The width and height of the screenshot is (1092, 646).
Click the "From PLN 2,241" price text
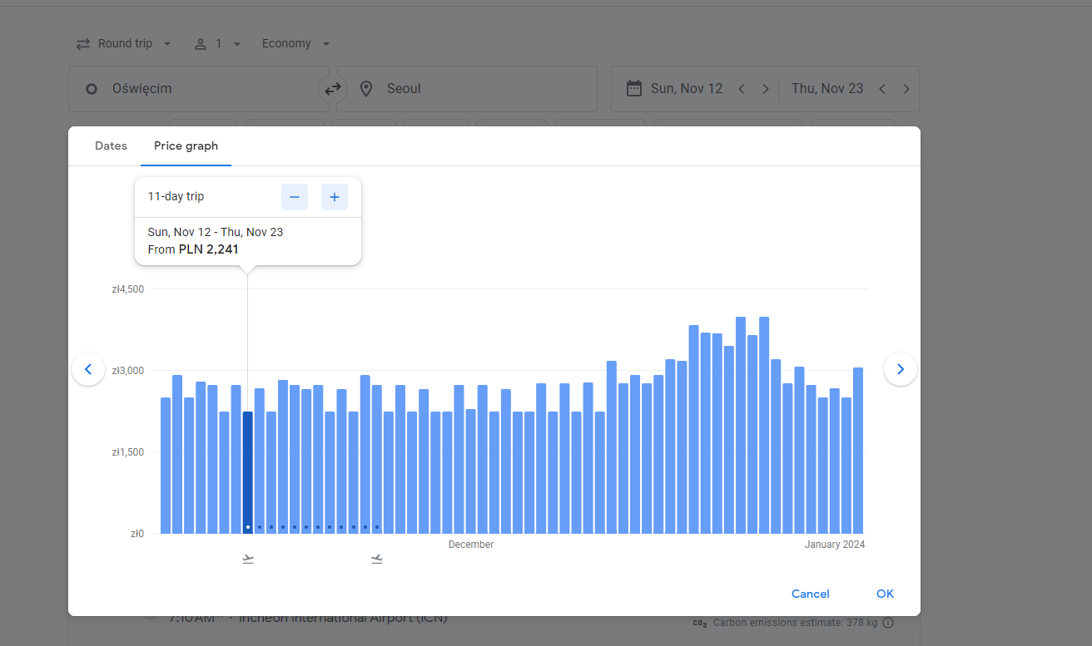pyautogui.click(x=193, y=249)
